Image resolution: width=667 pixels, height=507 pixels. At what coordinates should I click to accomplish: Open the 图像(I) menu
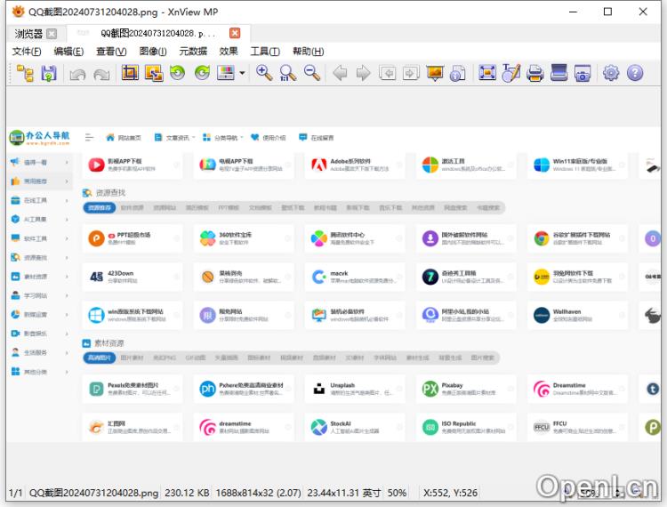point(154,52)
